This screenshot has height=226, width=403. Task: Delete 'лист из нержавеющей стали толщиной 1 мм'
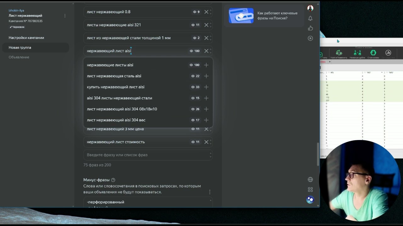pyautogui.click(x=206, y=38)
